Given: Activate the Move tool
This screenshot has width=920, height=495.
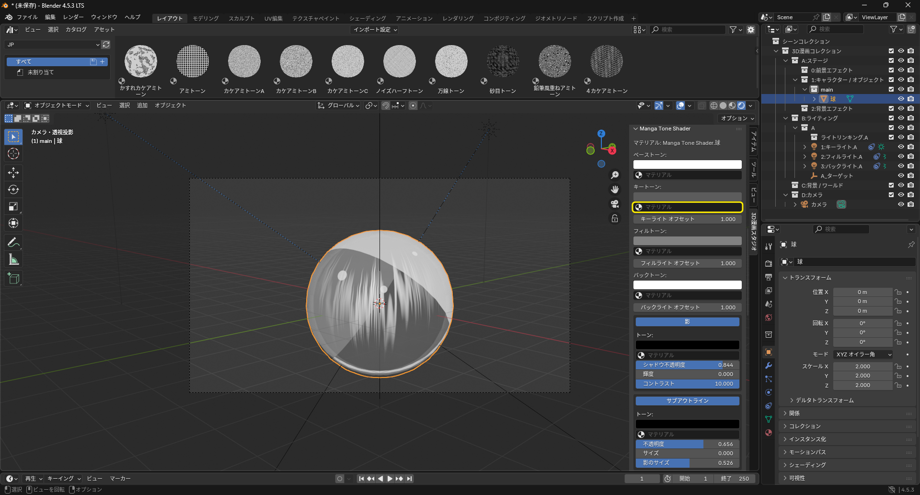Looking at the screenshot, I should 13,173.
